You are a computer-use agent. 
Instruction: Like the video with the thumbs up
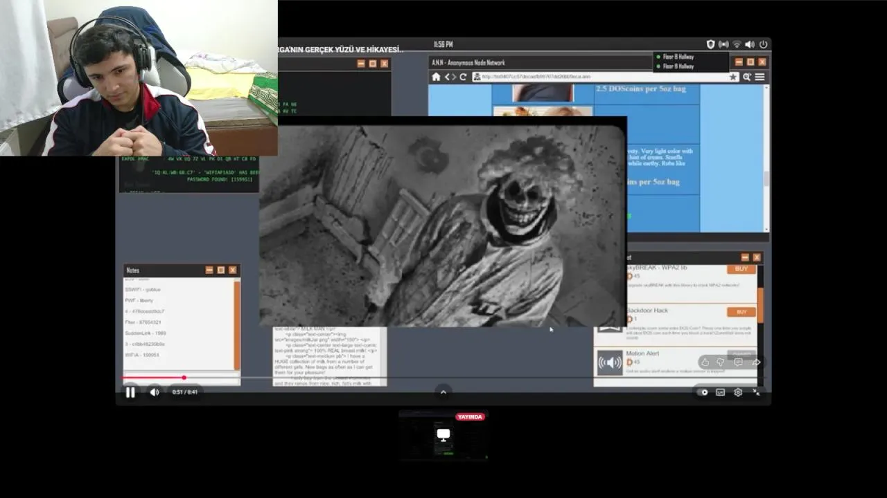pyautogui.click(x=705, y=362)
